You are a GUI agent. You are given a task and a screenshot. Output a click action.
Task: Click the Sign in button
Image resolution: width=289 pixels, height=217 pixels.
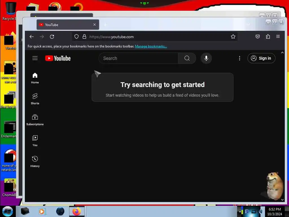(x=261, y=58)
